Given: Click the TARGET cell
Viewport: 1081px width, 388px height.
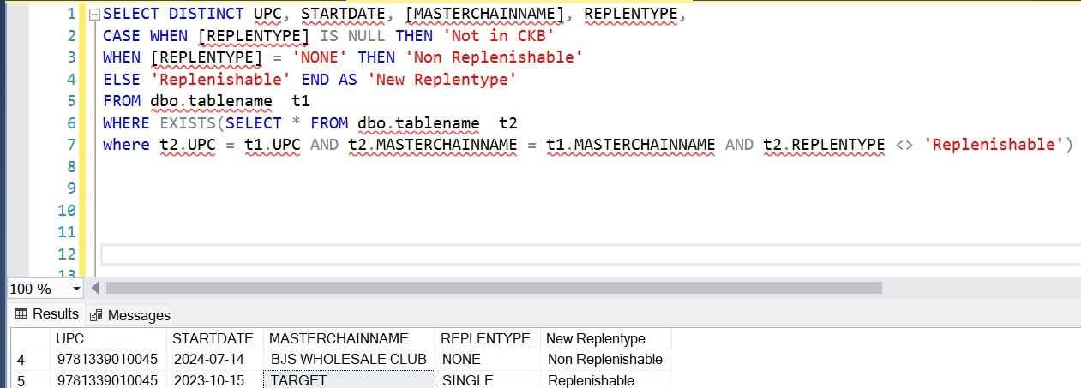Looking at the screenshot, I should click(349, 379).
